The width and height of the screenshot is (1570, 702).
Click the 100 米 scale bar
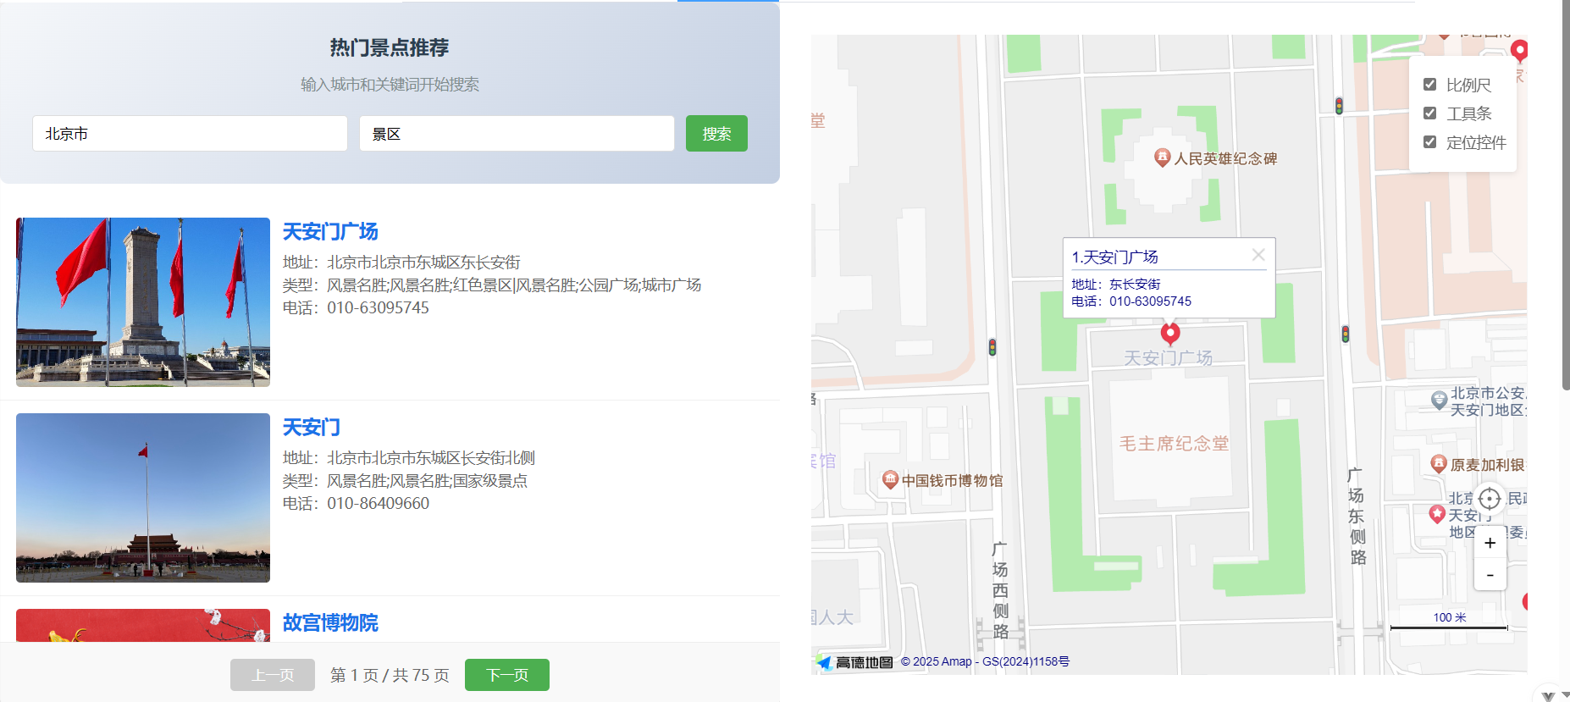click(x=1449, y=622)
